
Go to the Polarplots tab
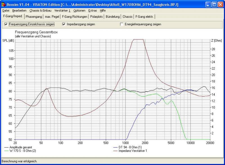(x=96, y=17)
